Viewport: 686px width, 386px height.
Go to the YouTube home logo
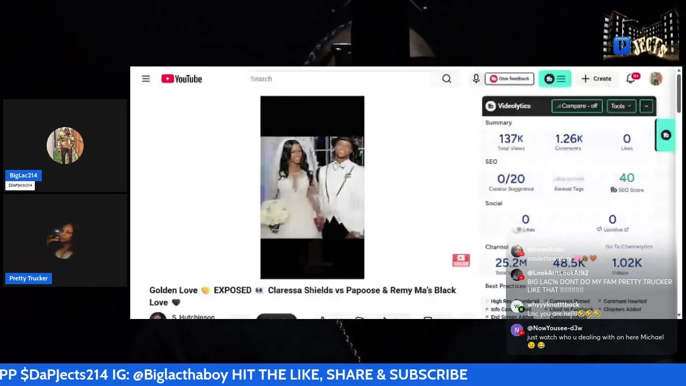tap(182, 79)
